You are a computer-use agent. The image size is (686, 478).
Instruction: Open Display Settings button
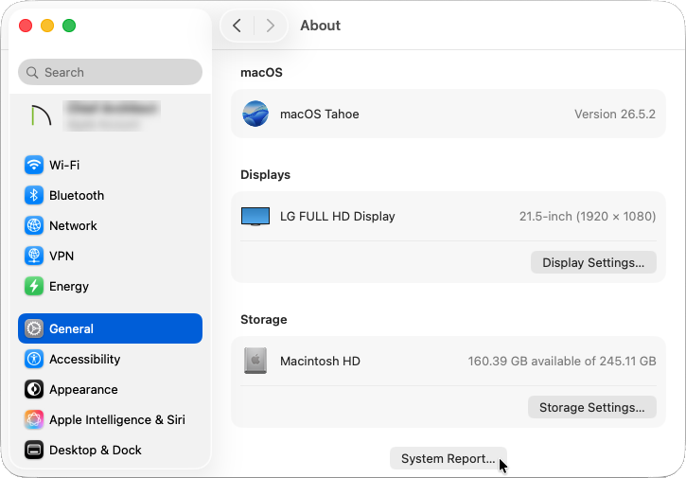coord(593,262)
